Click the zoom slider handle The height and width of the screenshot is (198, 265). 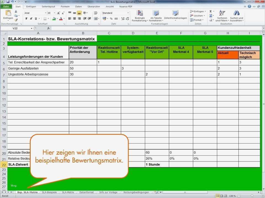point(252,196)
